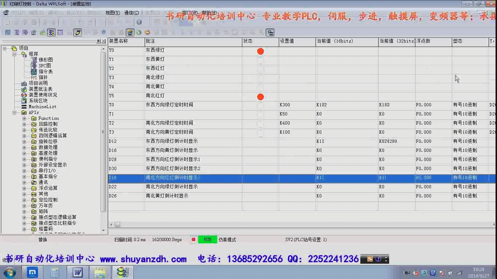Open the Word icon in the taskbar
Screen dimensions: 497x279
(78, 272)
